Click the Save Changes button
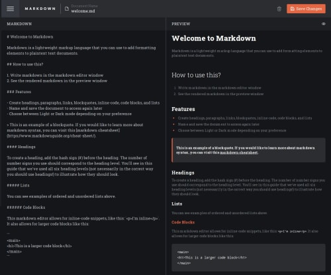The height and width of the screenshot is (275, 331). click(306, 9)
